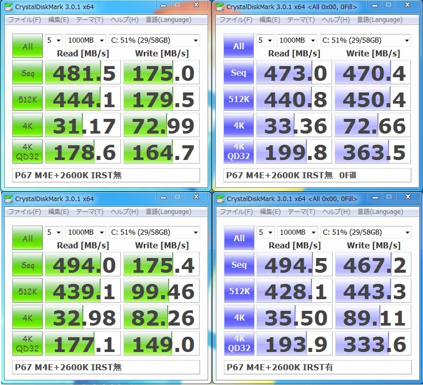Select 4K read value 31.17
This screenshot has width=423, height=385.
(x=83, y=125)
